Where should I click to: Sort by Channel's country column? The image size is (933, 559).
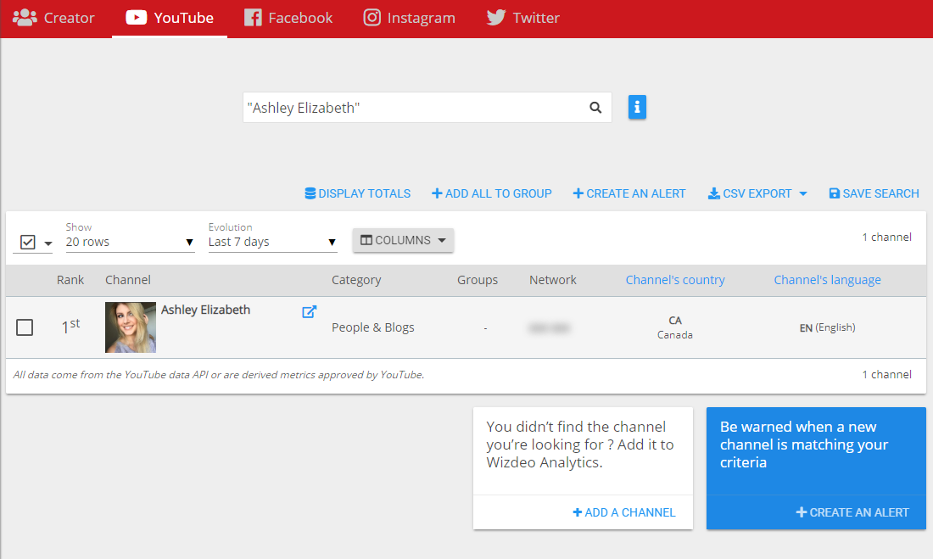675,280
